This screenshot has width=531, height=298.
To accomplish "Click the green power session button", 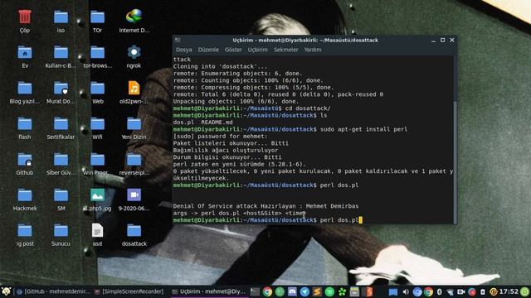I will (525, 291).
